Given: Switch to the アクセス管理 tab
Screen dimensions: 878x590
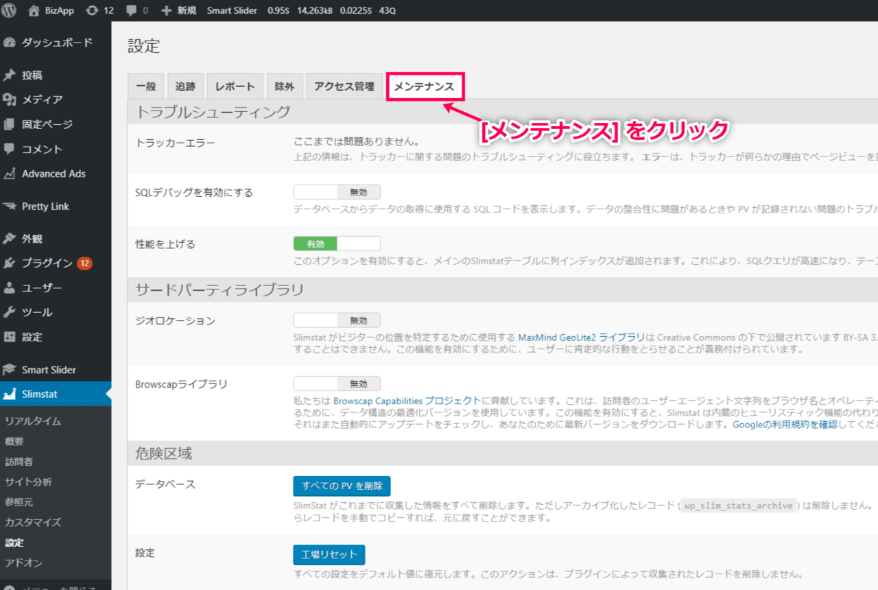Looking at the screenshot, I should tap(344, 87).
